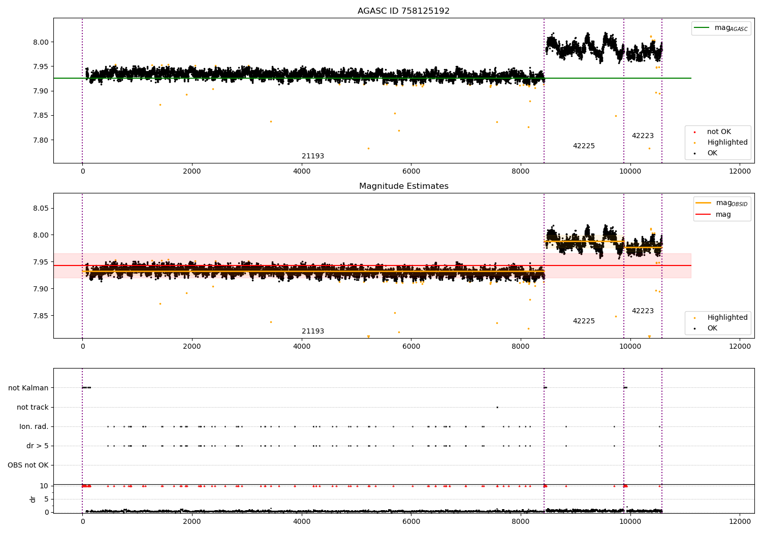Image resolution: width=762 pixels, height=533 pixels.
Task: Select the mag AGASC legend entry label
Action: 731,28
